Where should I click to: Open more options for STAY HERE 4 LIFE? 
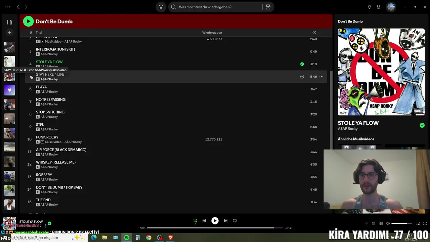click(321, 77)
